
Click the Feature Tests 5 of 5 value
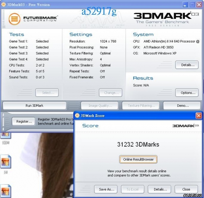[x=40, y=71]
